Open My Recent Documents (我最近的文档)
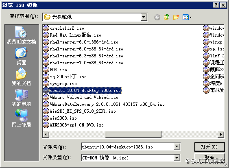The height and width of the screenshot is (168, 229). pos(21,35)
